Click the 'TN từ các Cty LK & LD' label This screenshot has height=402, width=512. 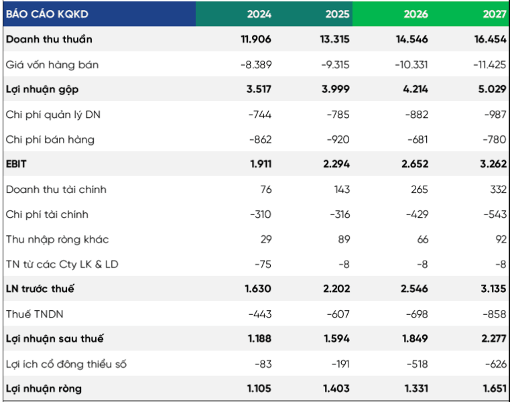(x=62, y=264)
